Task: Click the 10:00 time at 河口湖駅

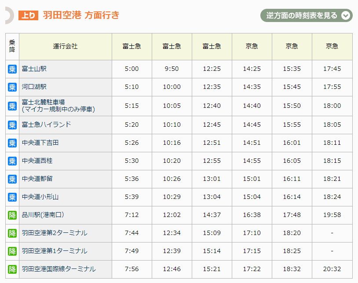Action: coord(172,87)
